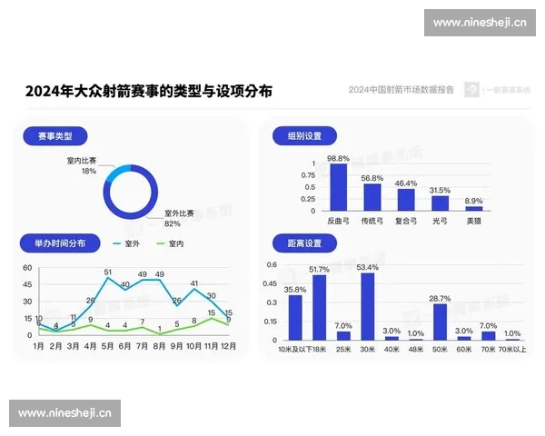Click the 复合弓 axis label
Image resolution: width=545 pixels, height=436 pixels.
click(406, 221)
